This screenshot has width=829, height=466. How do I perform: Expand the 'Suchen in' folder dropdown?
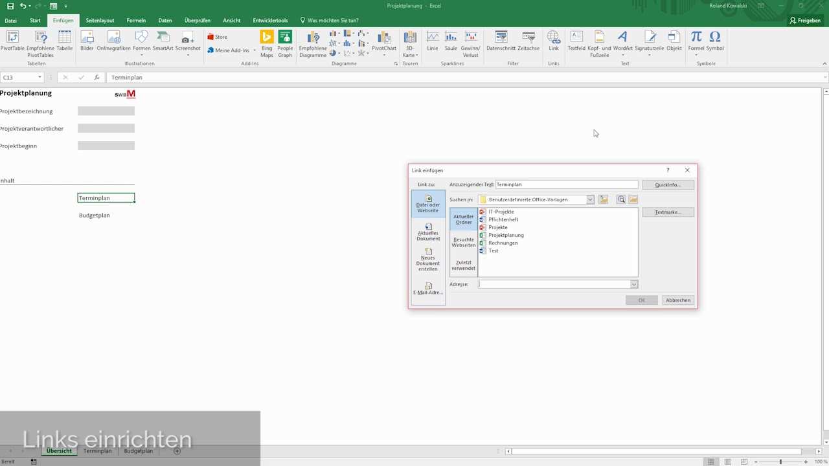point(590,199)
